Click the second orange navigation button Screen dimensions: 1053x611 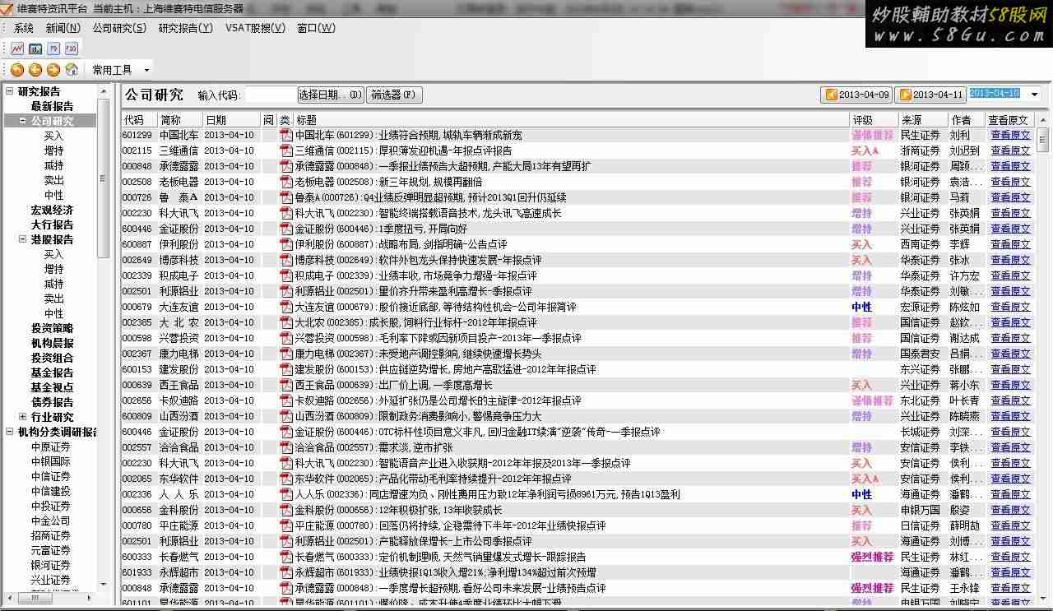pyautogui.click(x=35, y=70)
